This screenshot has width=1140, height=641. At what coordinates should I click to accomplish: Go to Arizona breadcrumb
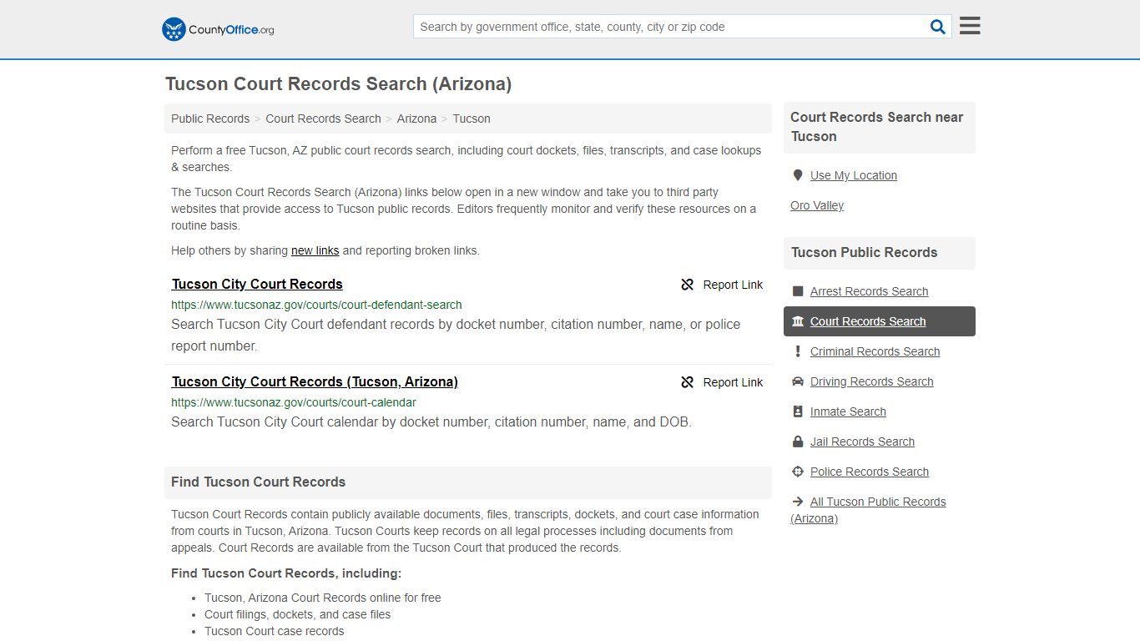coord(416,119)
